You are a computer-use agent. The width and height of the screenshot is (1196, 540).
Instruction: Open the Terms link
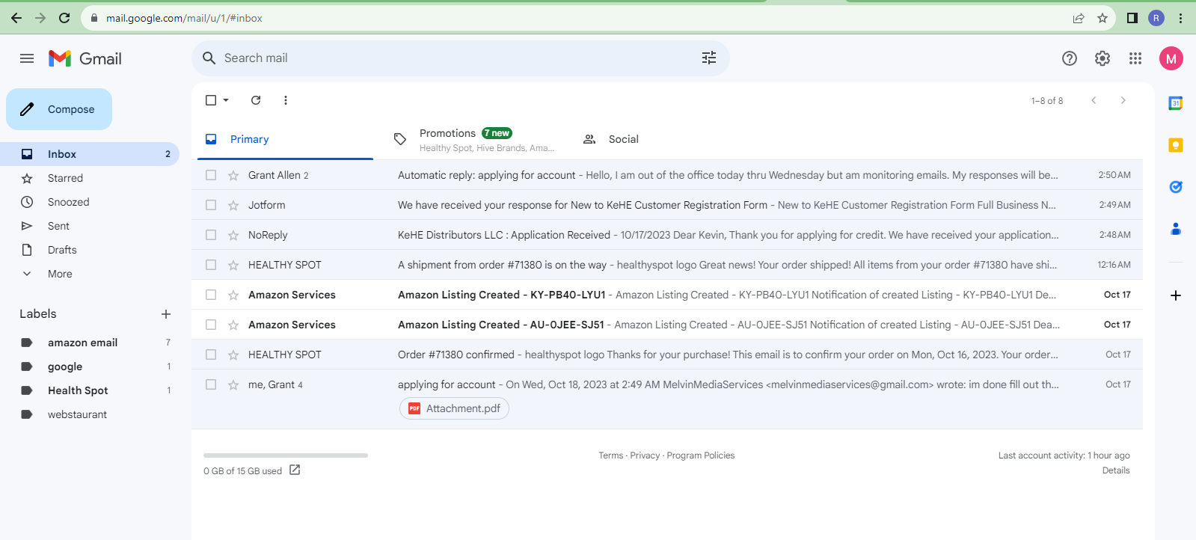click(x=610, y=455)
